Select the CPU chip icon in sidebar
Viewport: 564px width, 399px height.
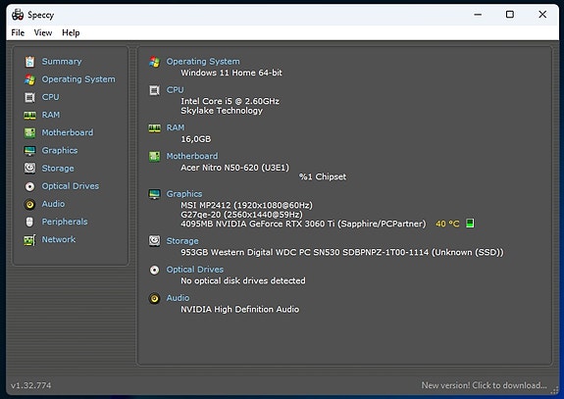coord(29,97)
